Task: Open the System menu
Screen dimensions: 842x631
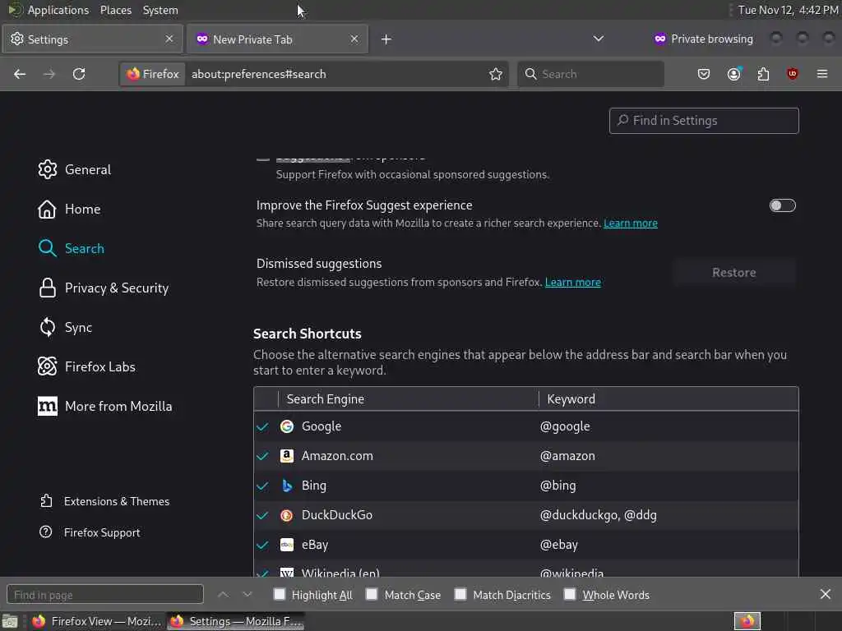Action: [x=160, y=10]
